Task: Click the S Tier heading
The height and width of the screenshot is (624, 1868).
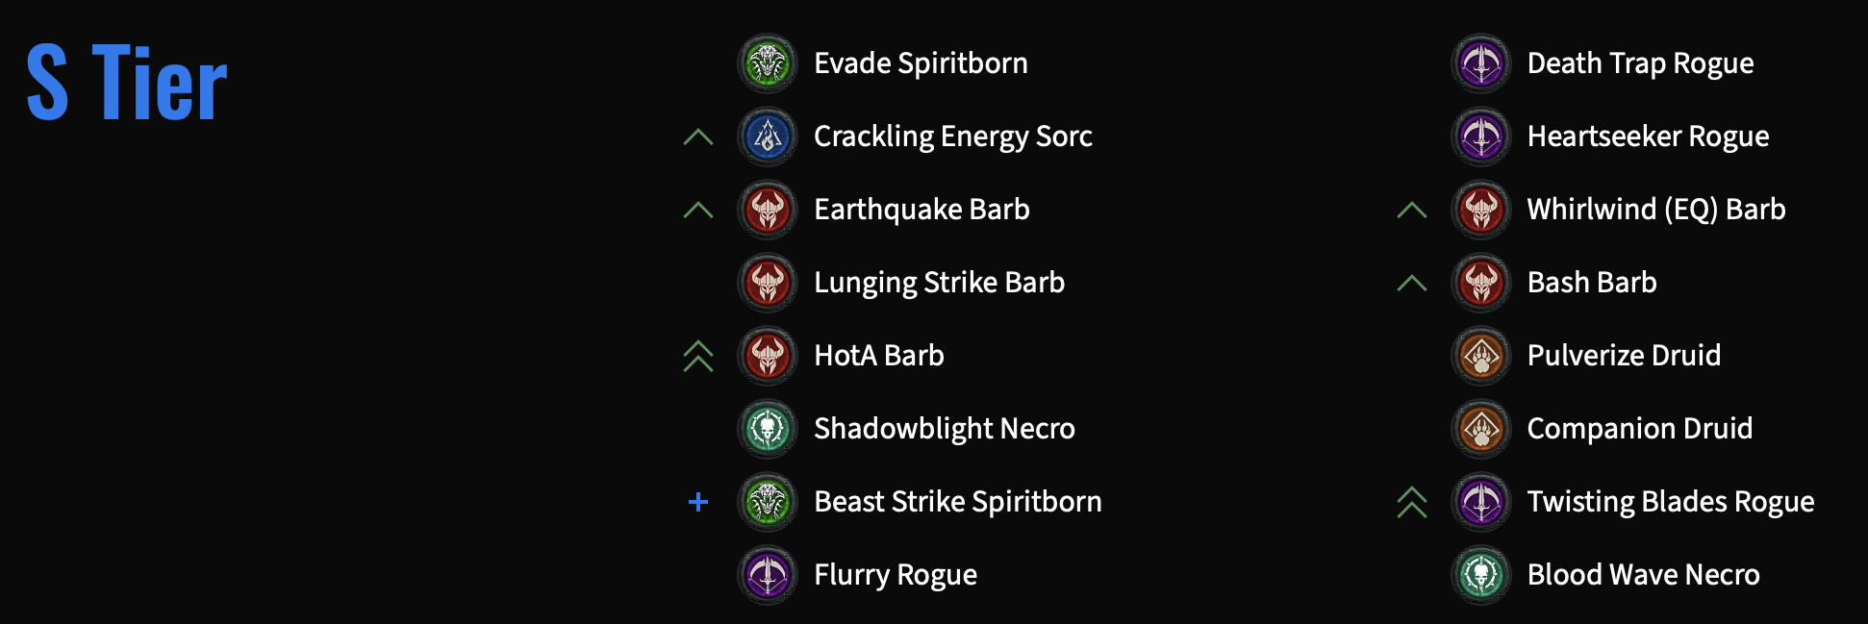Action: click(127, 84)
